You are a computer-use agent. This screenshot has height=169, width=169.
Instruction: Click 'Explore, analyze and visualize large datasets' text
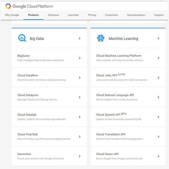(42, 119)
